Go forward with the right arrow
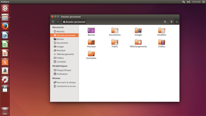The height and width of the screenshot is (116, 206). click(x=58, y=22)
